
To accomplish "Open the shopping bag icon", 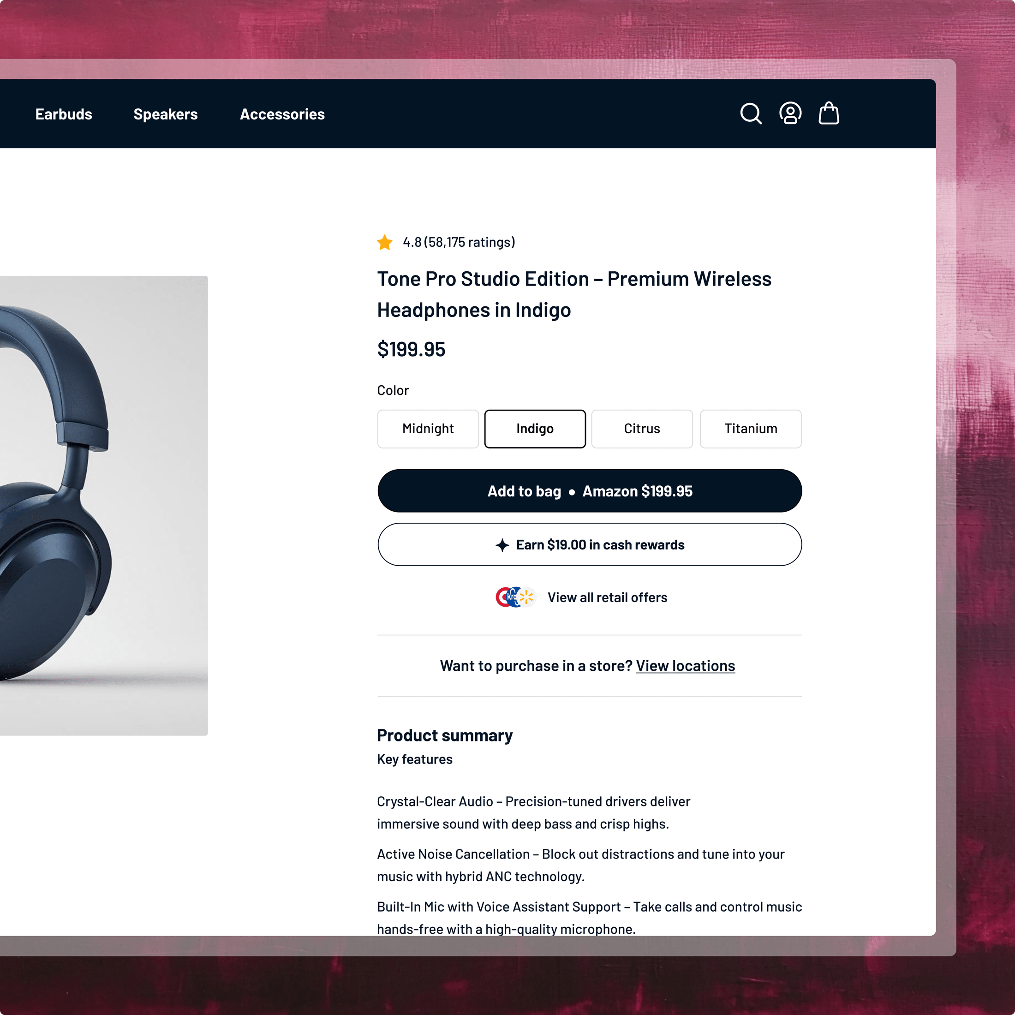I will coord(829,113).
